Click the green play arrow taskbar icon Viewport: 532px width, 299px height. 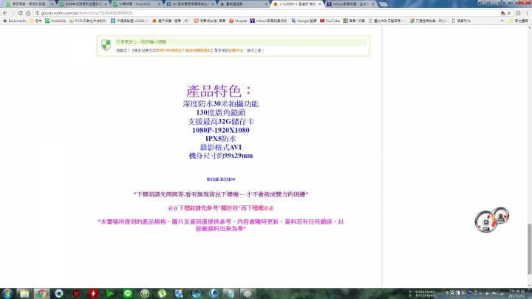pyautogui.click(x=110, y=294)
